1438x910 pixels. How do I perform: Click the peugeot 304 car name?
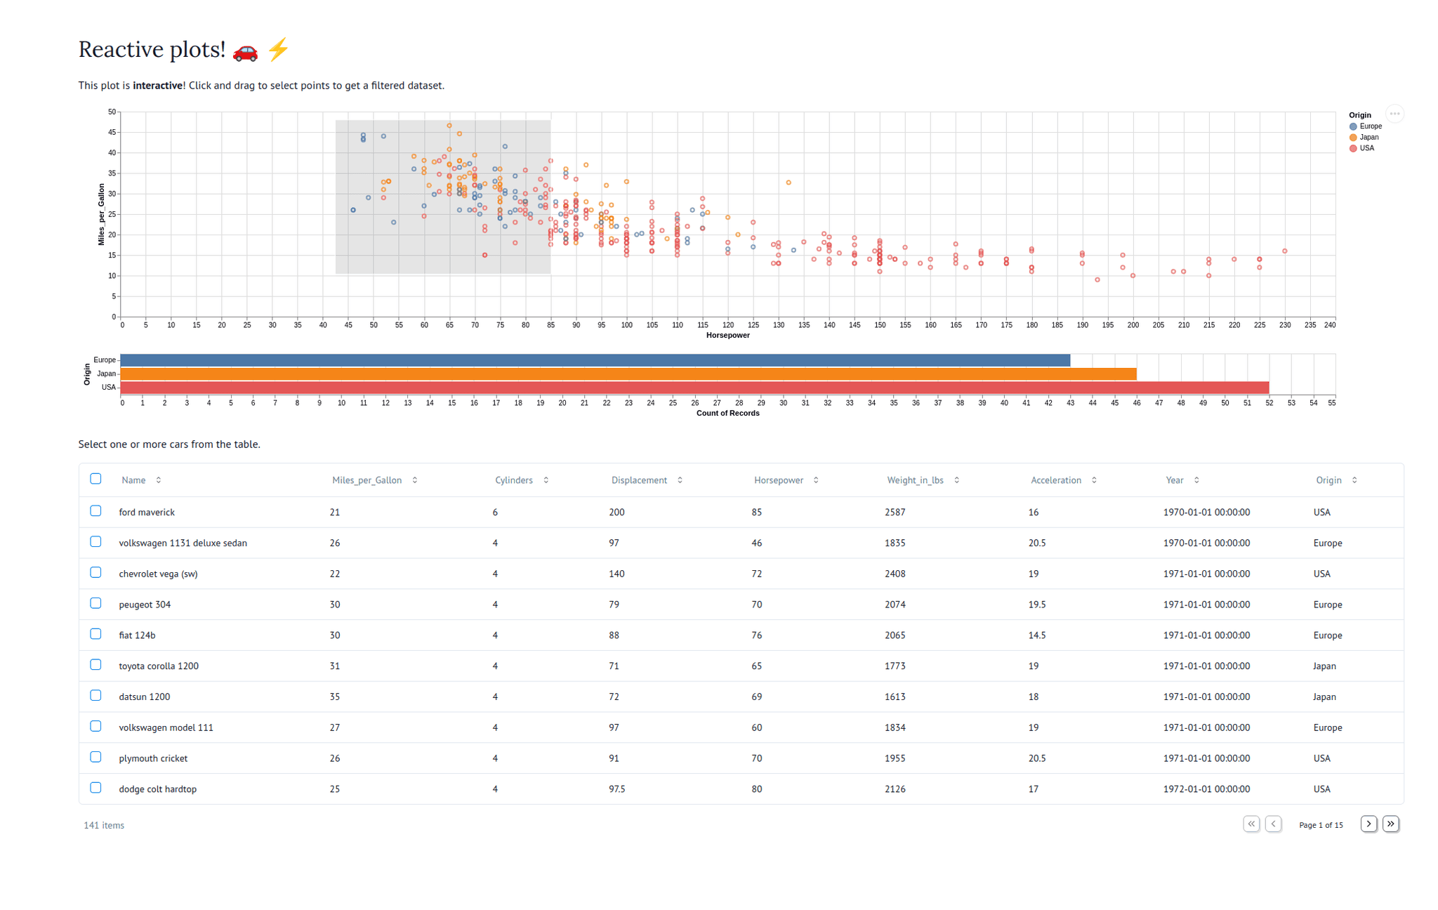coord(145,605)
